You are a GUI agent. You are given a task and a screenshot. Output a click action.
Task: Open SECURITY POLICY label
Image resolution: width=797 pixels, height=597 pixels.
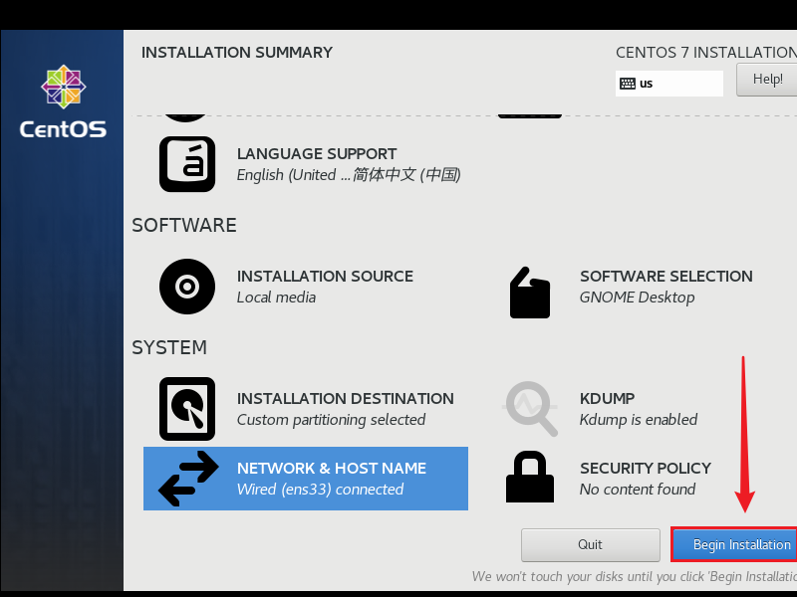645,468
